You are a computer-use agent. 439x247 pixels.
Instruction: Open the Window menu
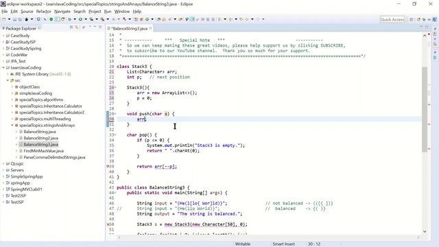pos(122,12)
